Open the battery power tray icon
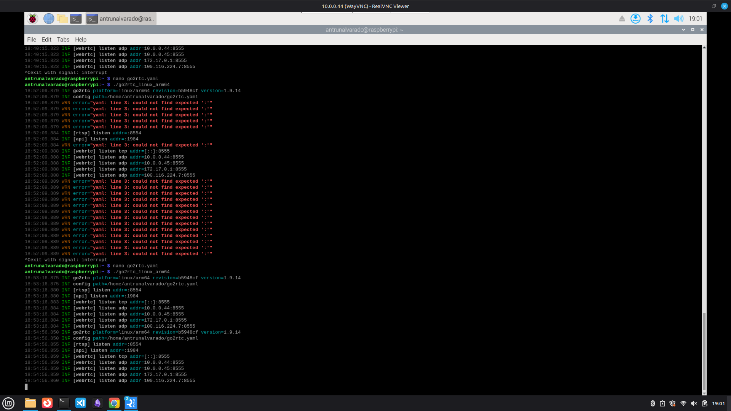This screenshot has height=411, width=731. pyautogui.click(x=705, y=403)
